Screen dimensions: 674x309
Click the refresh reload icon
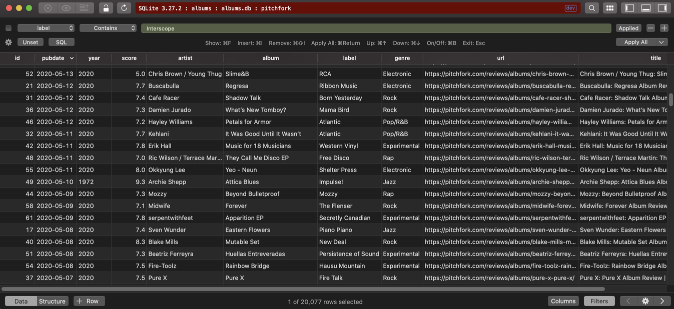click(124, 8)
